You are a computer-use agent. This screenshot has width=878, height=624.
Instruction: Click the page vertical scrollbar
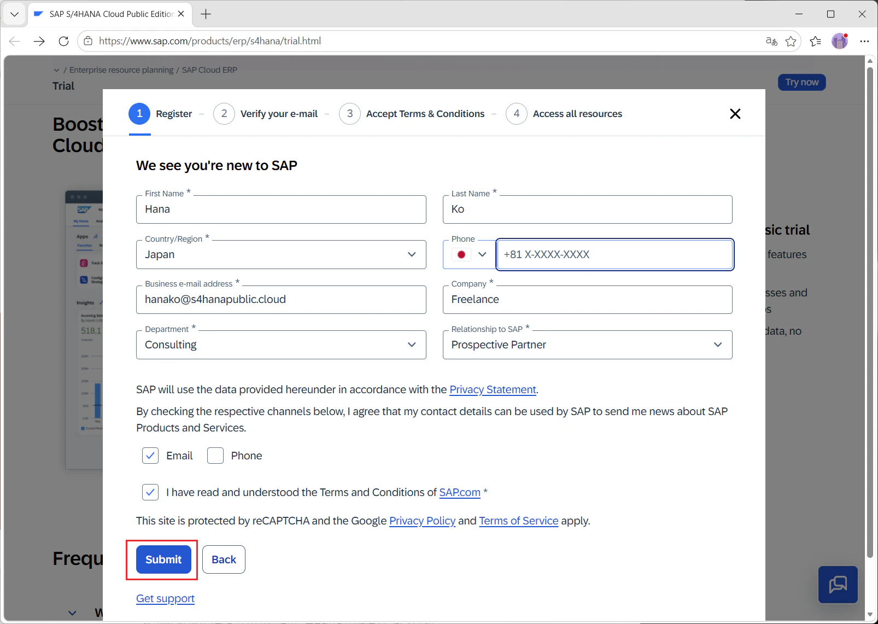pos(870,312)
